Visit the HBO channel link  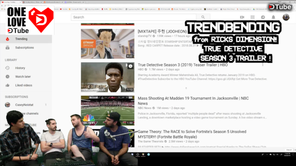pos(141,70)
